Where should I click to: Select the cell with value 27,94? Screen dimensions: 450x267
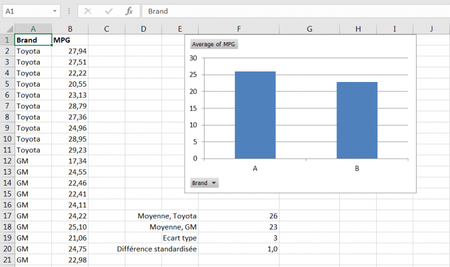click(x=70, y=51)
